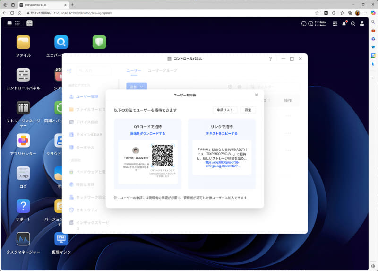Show desktop via monitor icon in top bar
Viewport: 378px width, 271px height.
pyautogui.click(x=9, y=23)
